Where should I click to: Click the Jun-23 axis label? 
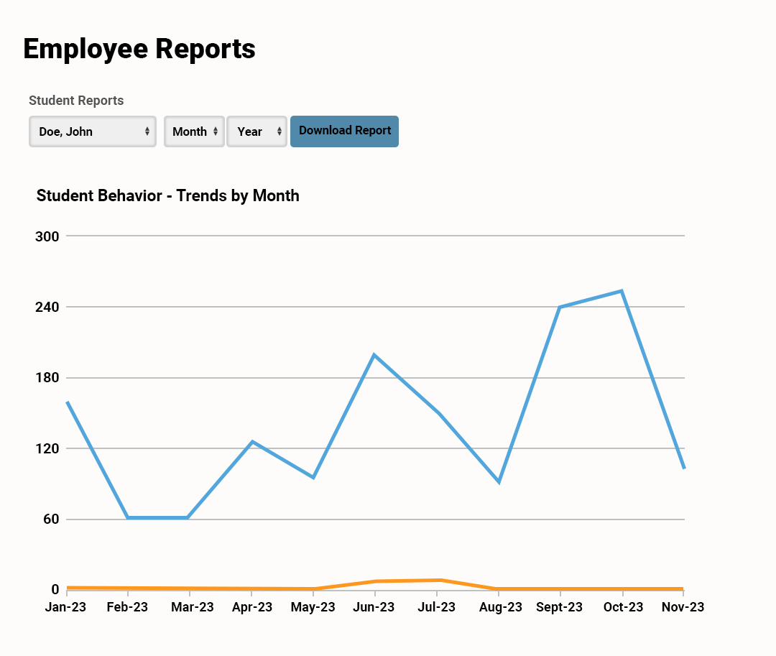374,607
